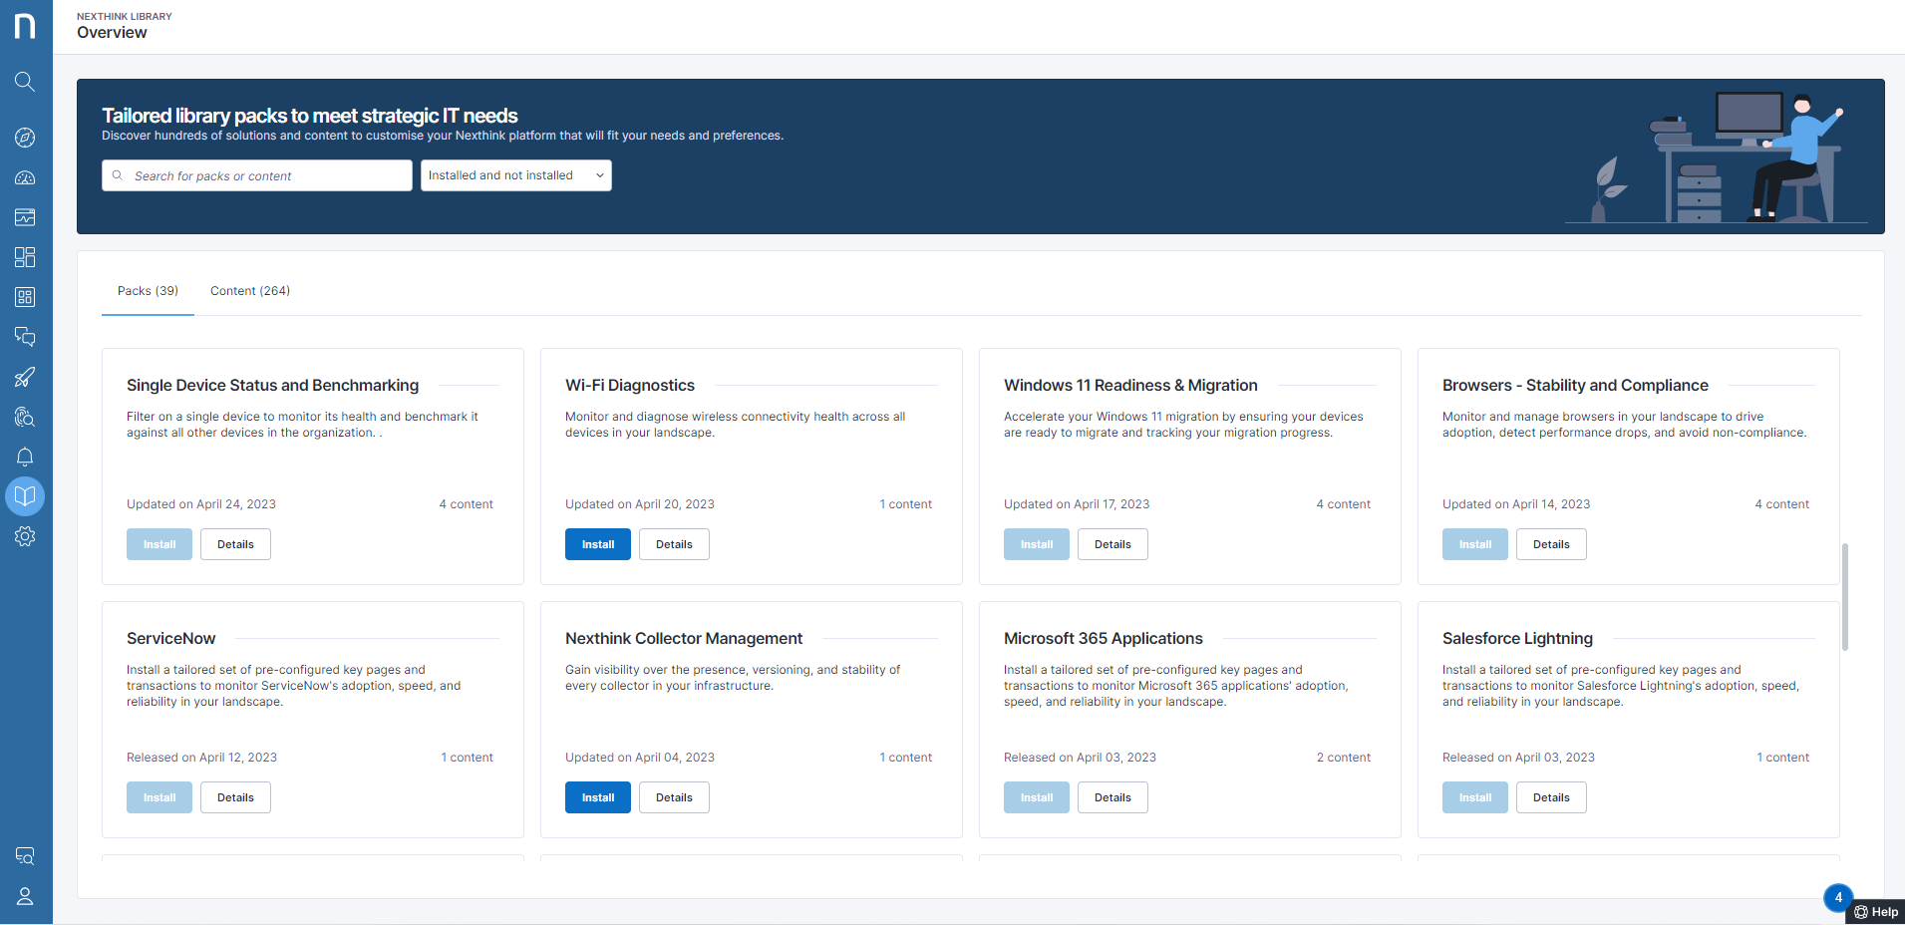The width and height of the screenshot is (1905, 925).
Task: Select the highlighted Library book icon
Action: pyautogui.click(x=25, y=495)
